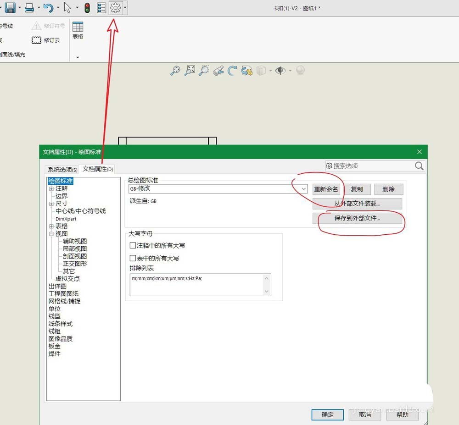Click inside the 搜索选项 search field
The height and width of the screenshot is (425, 459).
[x=367, y=166]
